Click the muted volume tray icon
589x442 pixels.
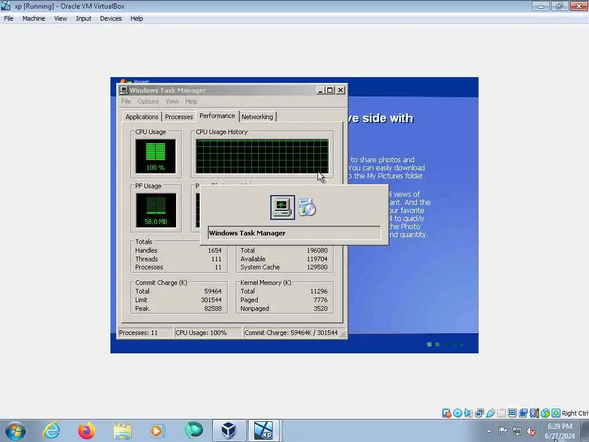[x=531, y=431]
